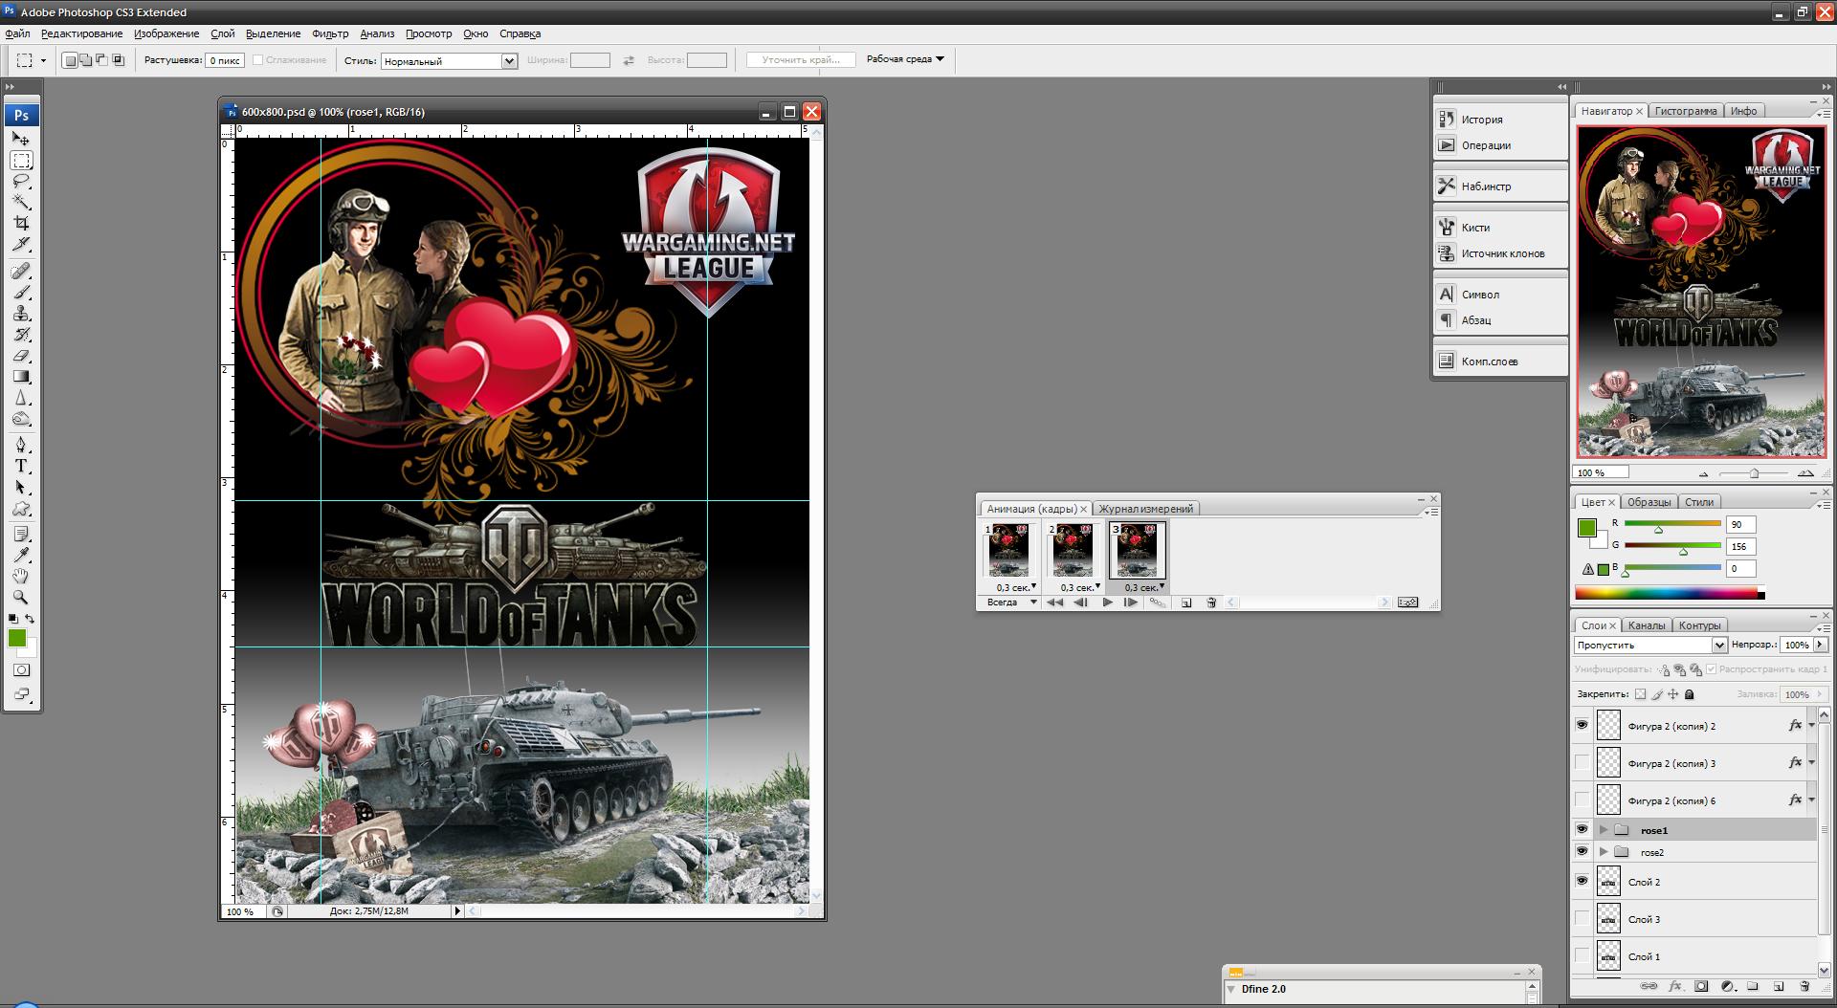Viewport: 1837px width, 1008px height.
Task: Select the Zoom tool
Action: coord(21,597)
